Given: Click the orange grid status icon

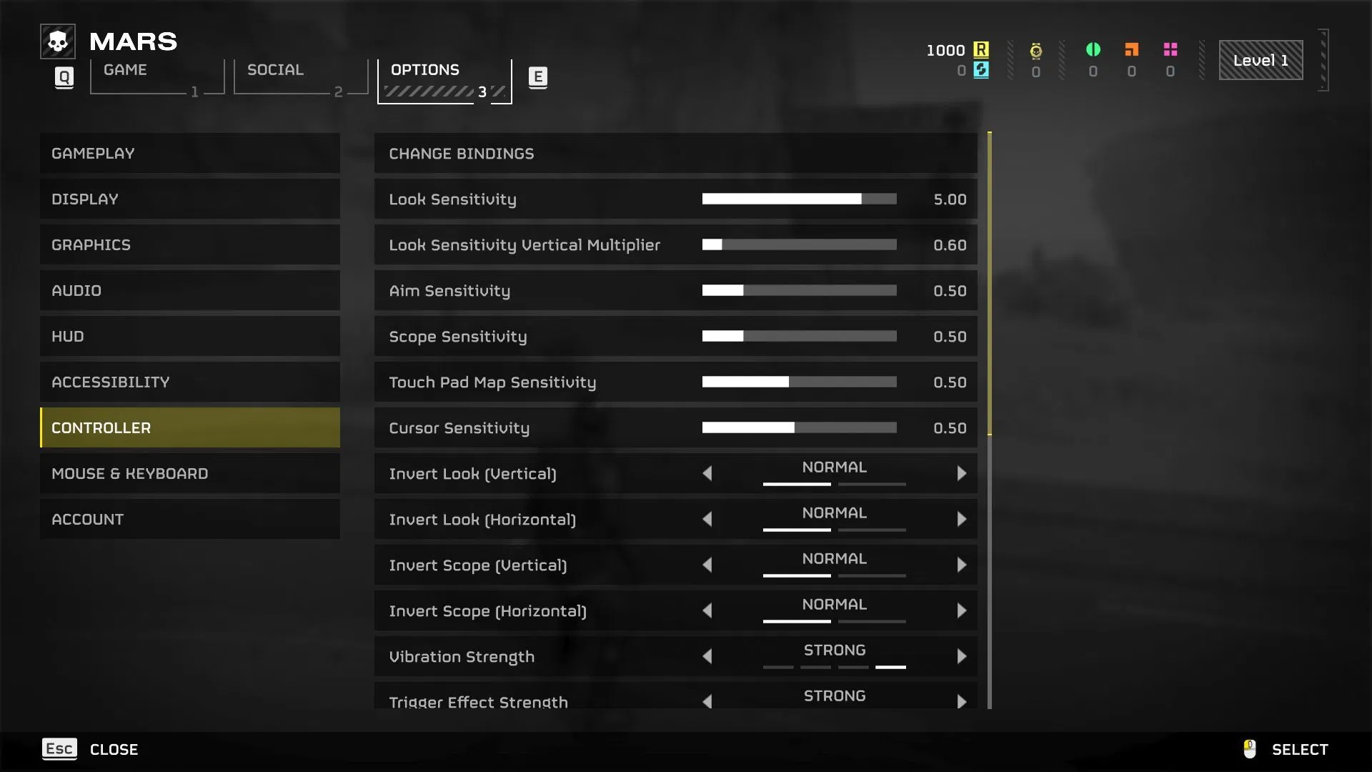Looking at the screenshot, I should pyautogui.click(x=1130, y=49).
